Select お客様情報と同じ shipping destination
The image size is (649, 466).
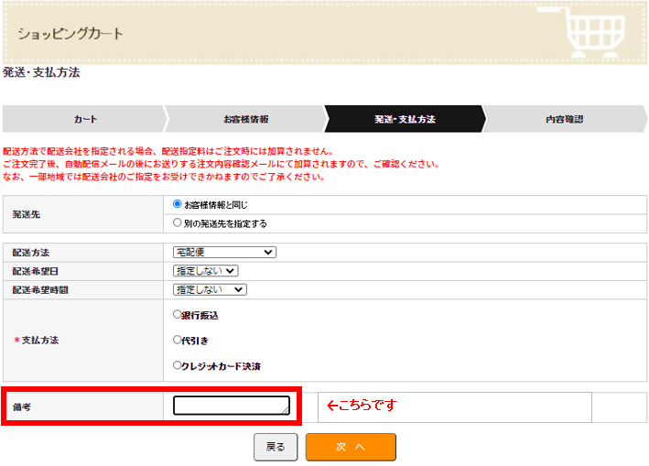click(x=178, y=205)
